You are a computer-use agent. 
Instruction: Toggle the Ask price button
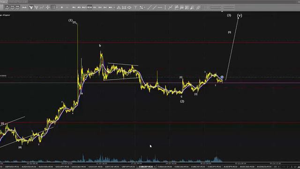24,8
